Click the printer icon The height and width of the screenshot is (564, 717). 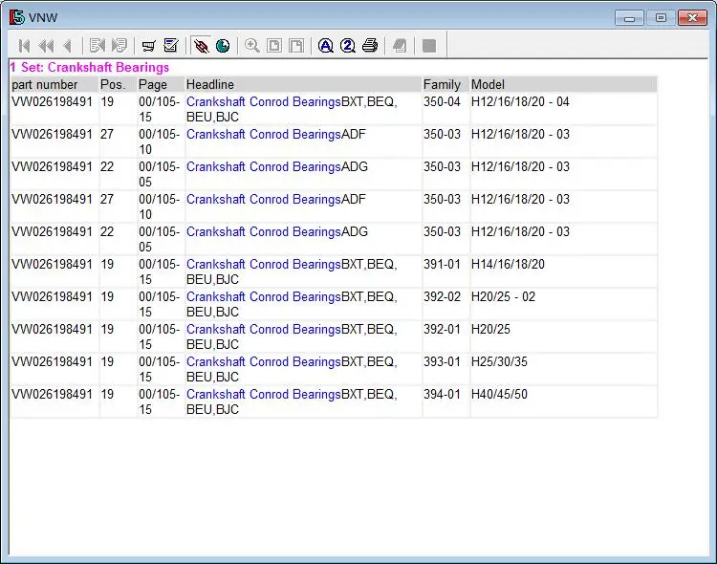[370, 46]
